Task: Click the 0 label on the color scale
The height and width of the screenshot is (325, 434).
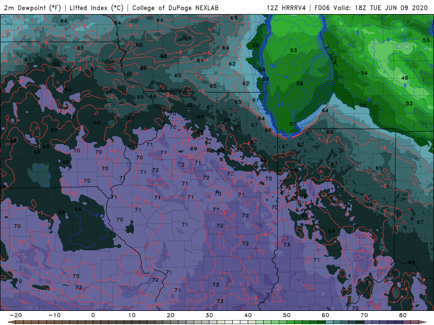Action: [x=93, y=315]
